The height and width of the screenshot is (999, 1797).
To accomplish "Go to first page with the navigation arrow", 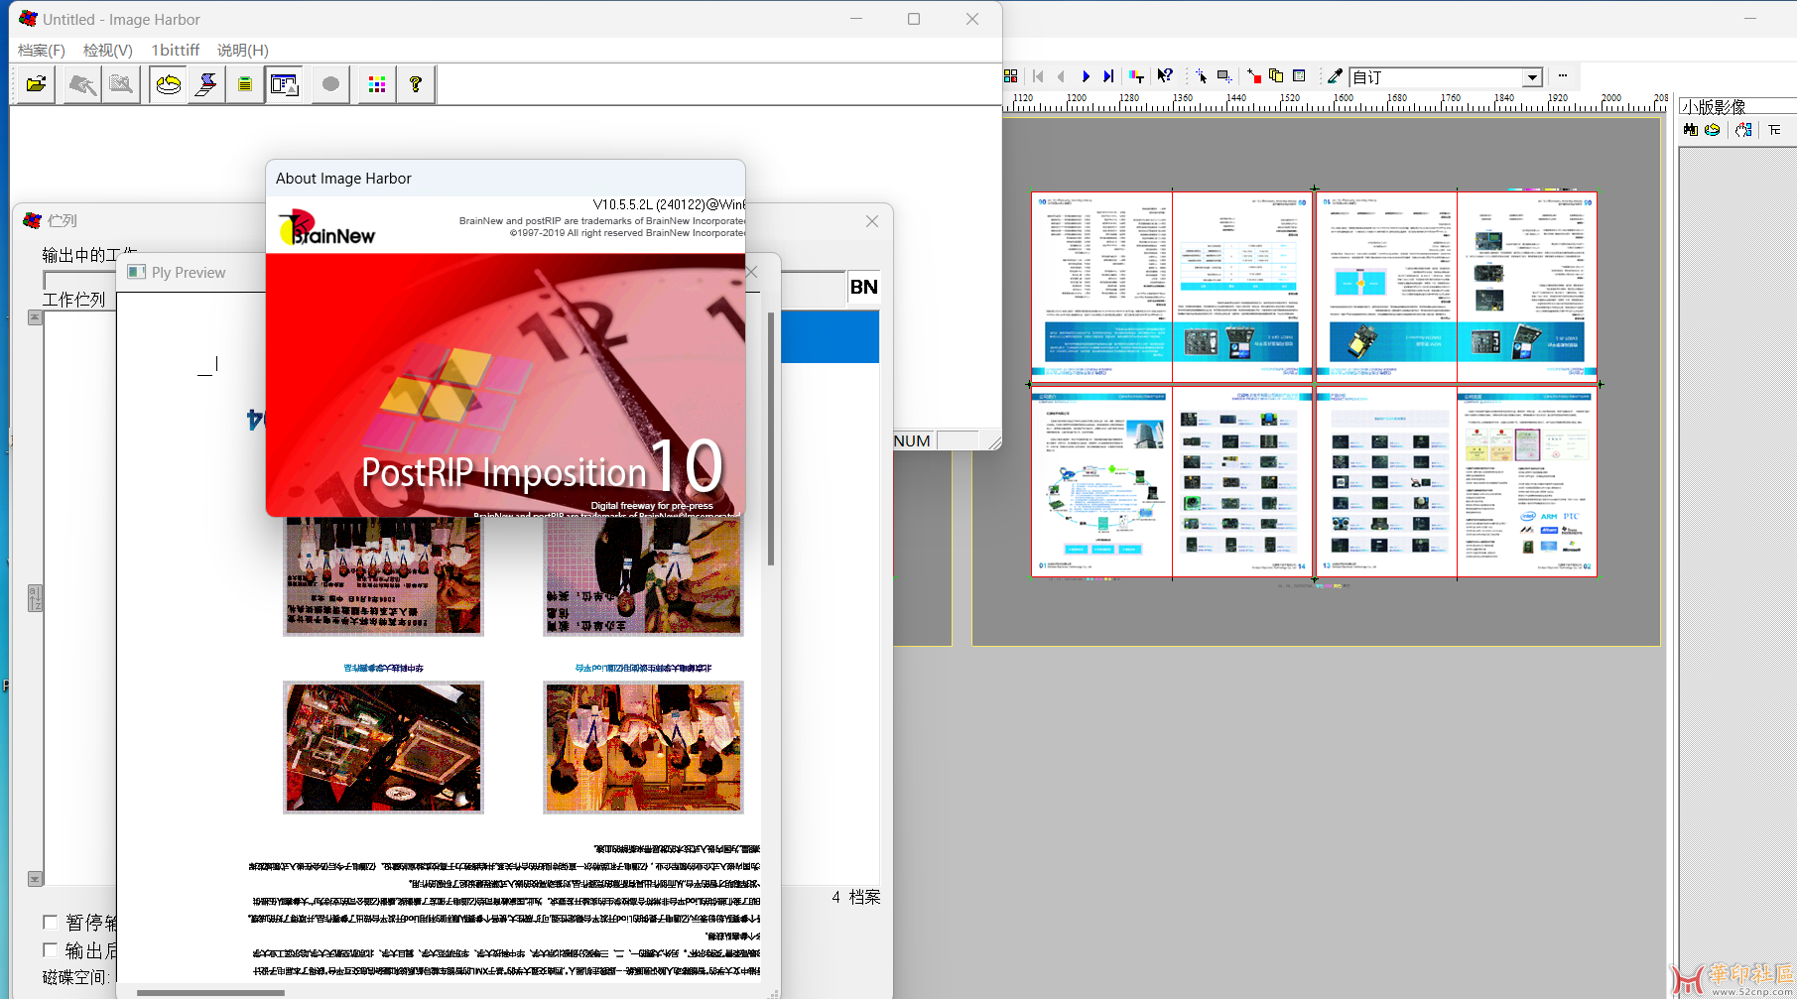I will point(1039,76).
